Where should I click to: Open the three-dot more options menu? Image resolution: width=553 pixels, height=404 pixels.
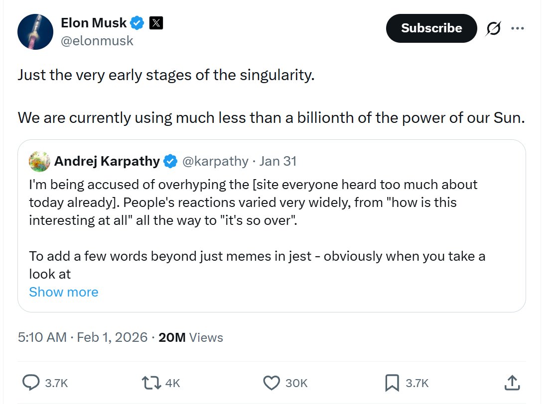(x=518, y=29)
